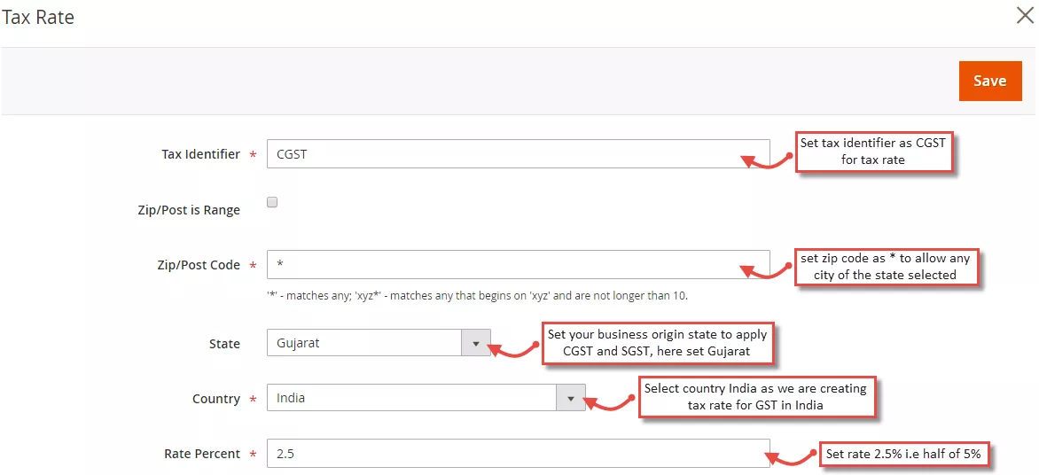Click the Tax Identifier label

(200, 154)
